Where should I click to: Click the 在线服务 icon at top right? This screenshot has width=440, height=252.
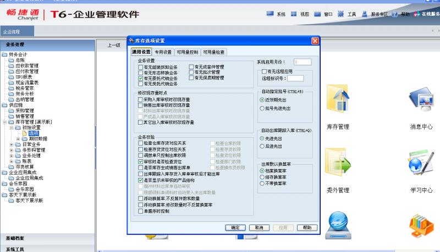tap(417, 14)
